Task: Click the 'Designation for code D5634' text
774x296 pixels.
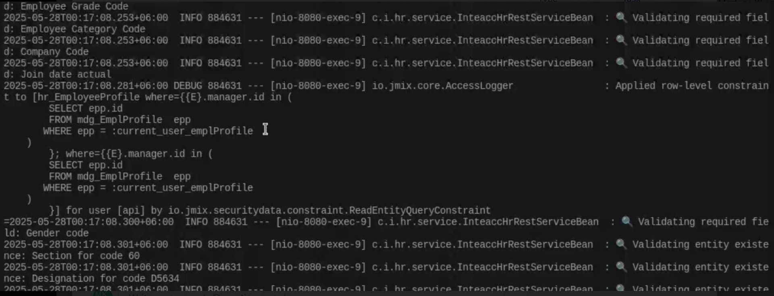Action: pos(106,278)
